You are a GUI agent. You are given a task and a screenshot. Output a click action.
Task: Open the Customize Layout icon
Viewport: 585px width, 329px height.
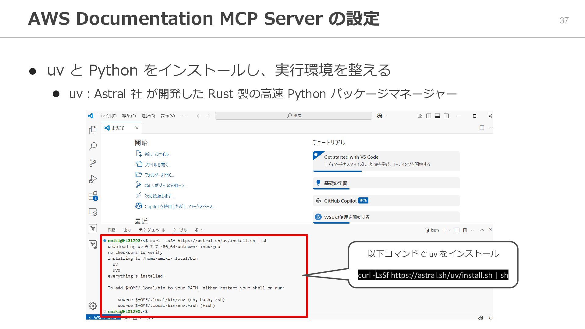point(420,116)
